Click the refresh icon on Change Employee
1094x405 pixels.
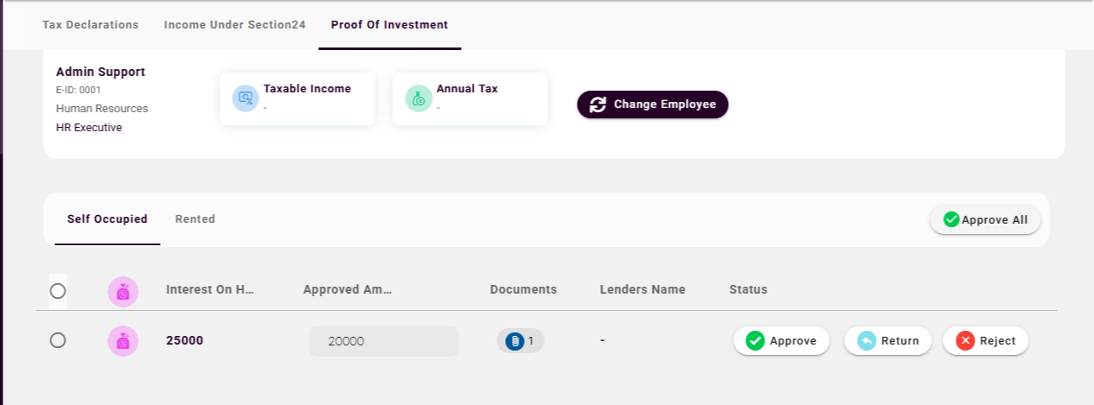click(x=598, y=104)
